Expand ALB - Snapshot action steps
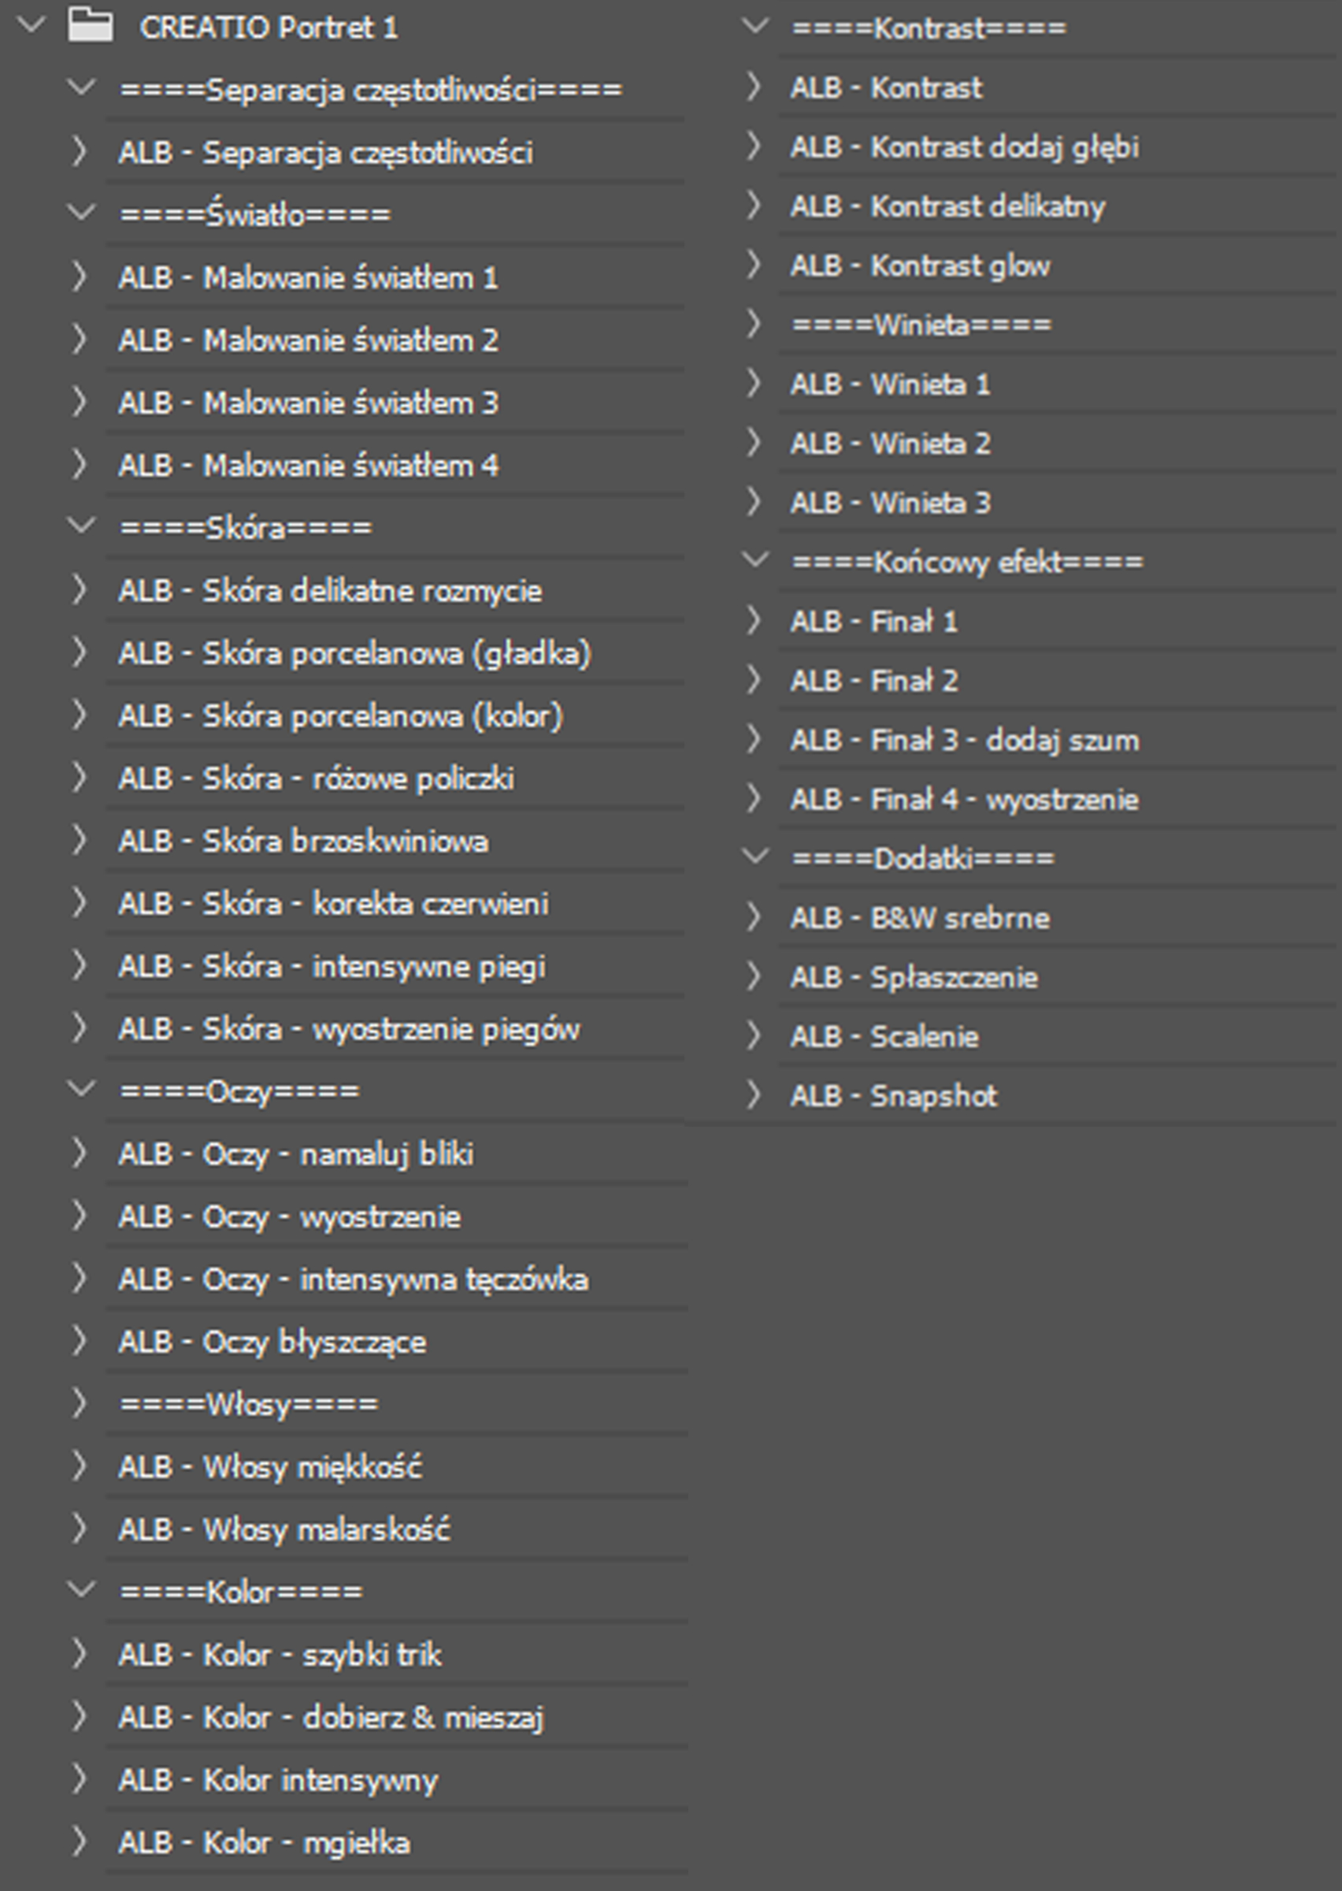Screen dimensions: 1342x1891 point(753,1095)
